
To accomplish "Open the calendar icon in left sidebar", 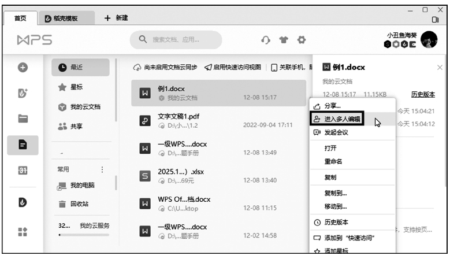I will [23, 172].
